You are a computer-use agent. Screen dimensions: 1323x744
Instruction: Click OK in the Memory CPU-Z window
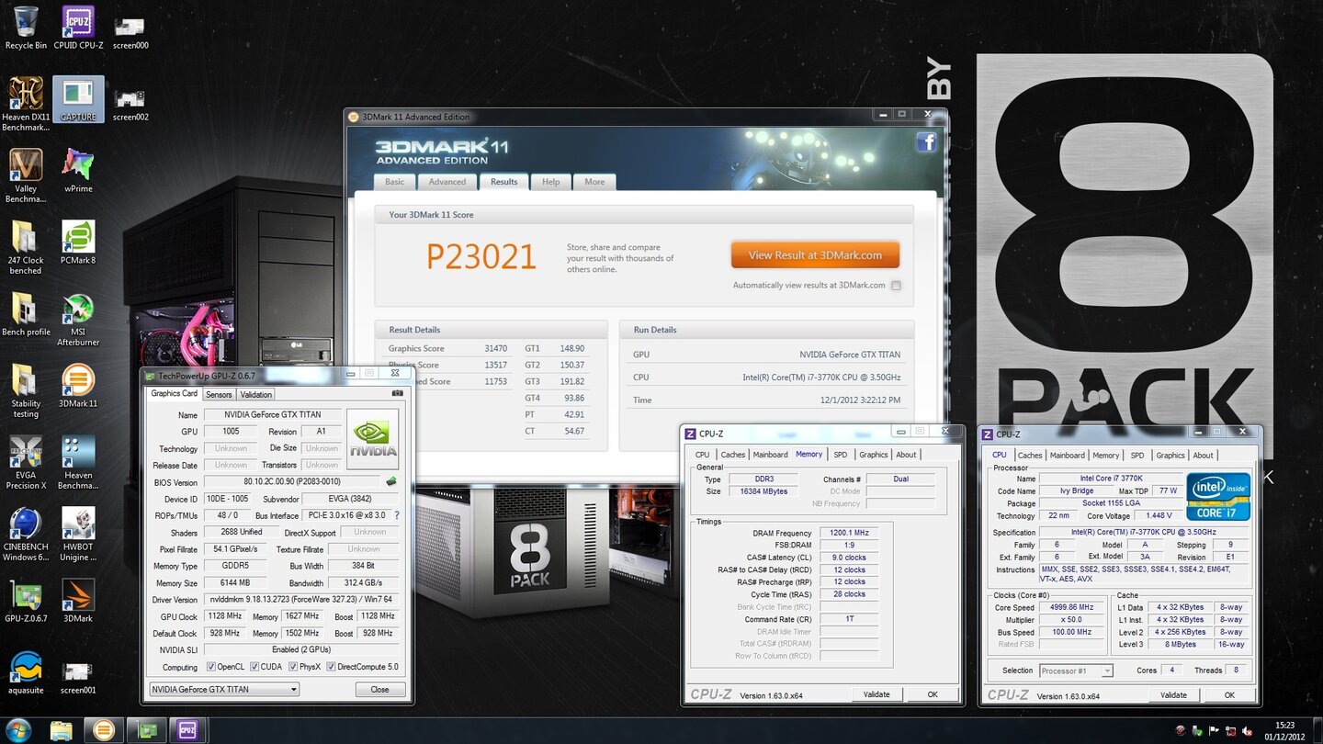933,694
